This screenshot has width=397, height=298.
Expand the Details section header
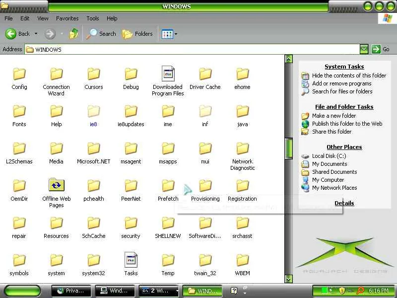(x=344, y=203)
